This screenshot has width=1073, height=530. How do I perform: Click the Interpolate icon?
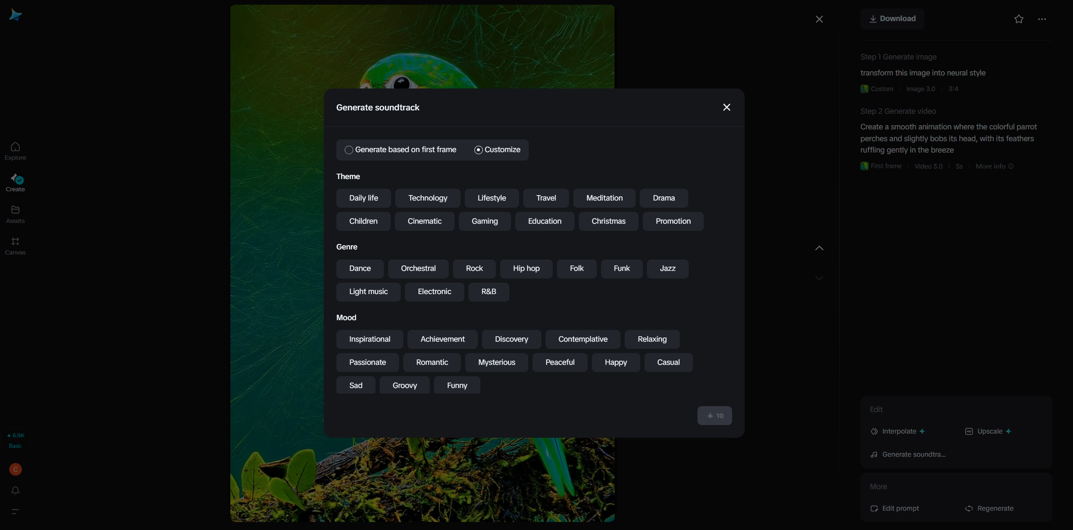[874, 431]
